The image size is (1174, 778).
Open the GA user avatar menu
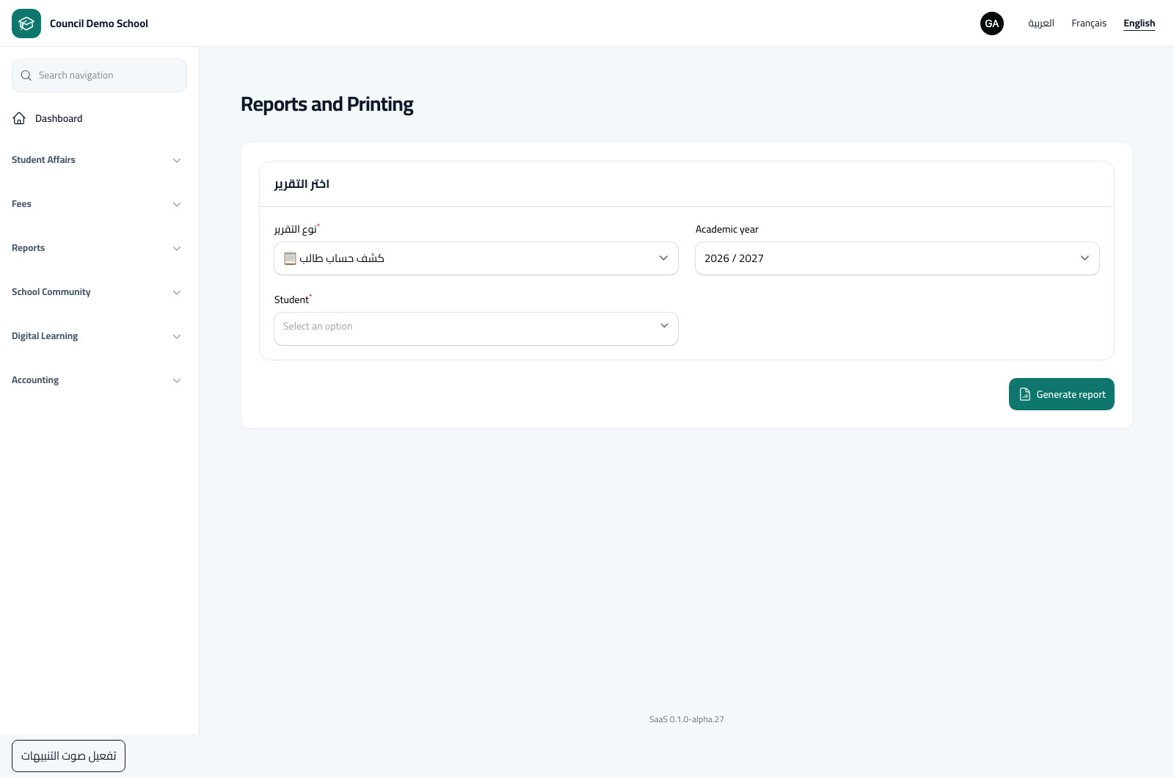[992, 23]
